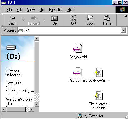Click the info panel scroll up arrow
Viewport: 128px width, 119px height.
pyautogui.click(x=37, y=39)
